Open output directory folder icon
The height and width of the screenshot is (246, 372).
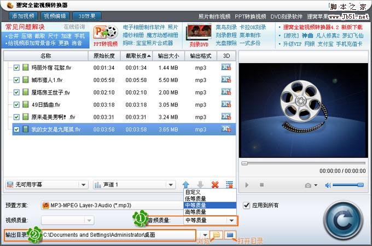(230, 235)
